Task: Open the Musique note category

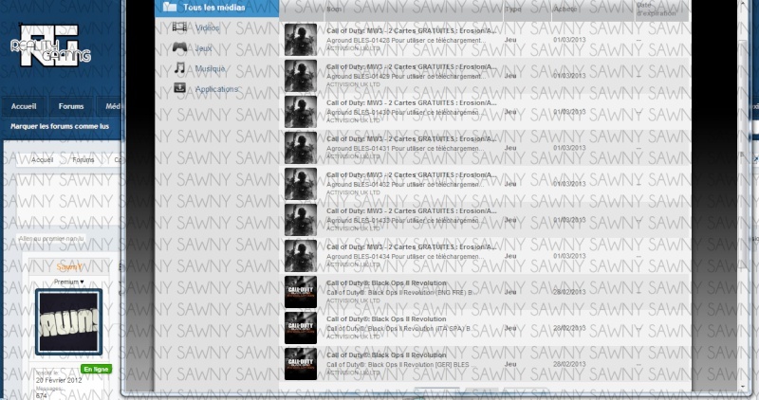Action: pos(199,68)
